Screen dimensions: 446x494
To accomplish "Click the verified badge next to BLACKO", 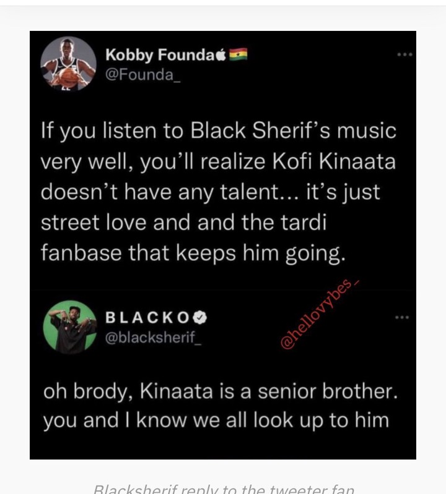I will tap(200, 317).
